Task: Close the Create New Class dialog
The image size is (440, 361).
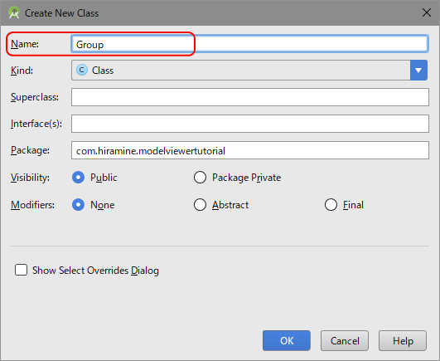Action: coord(427,12)
